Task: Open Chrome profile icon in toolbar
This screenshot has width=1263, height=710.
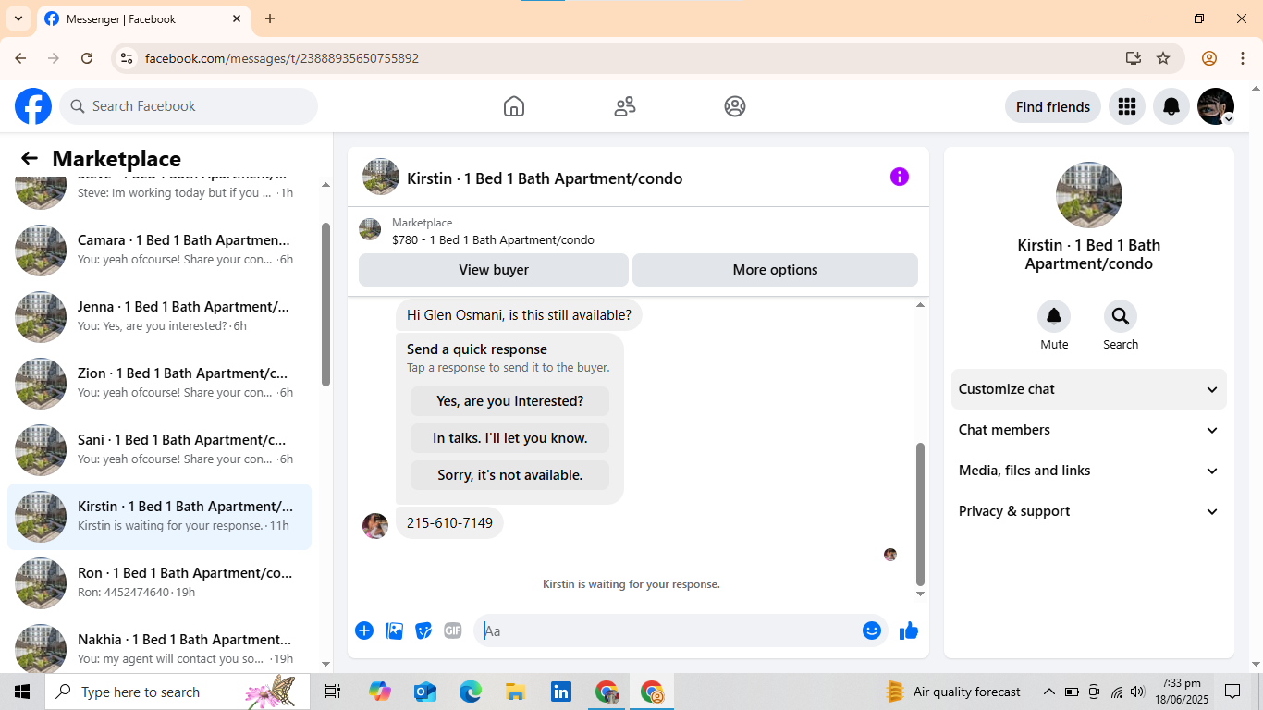Action: pyautogui.click(x=1209, y=58)
